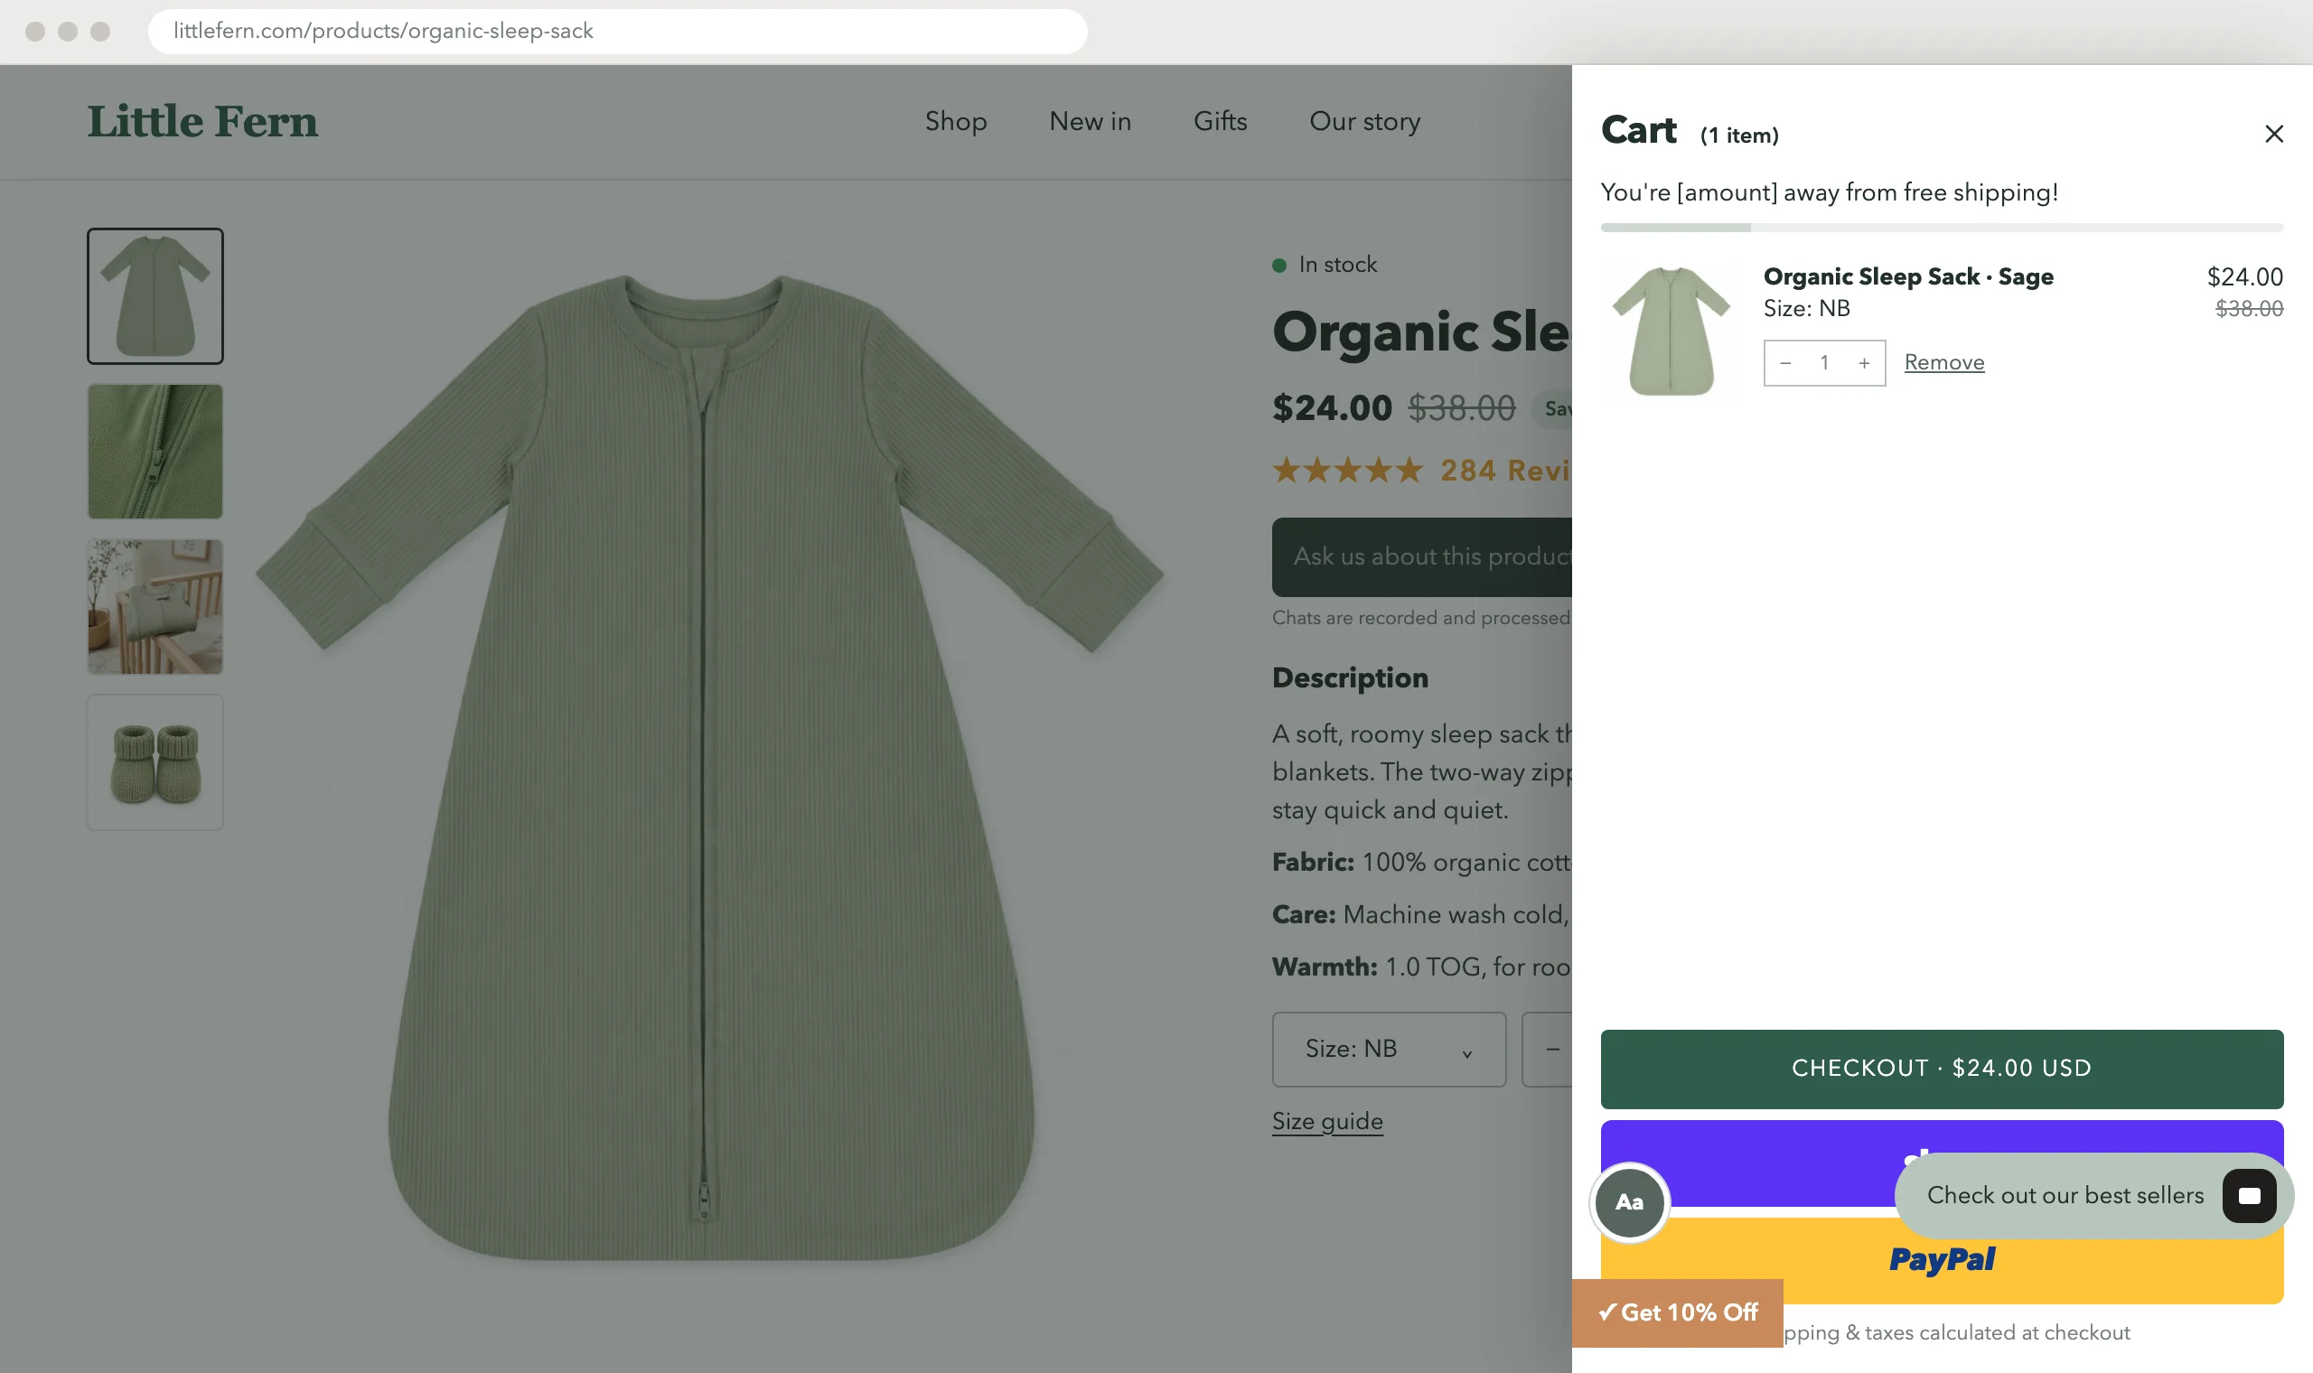Screen dimensions: 2313x1373
Task: Select the knitted booties thumbnail
Action: (x=155, y=762)
